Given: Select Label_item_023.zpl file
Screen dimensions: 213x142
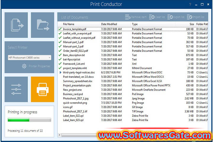Looking at the screenshot, I should click(x=73, y=120).
